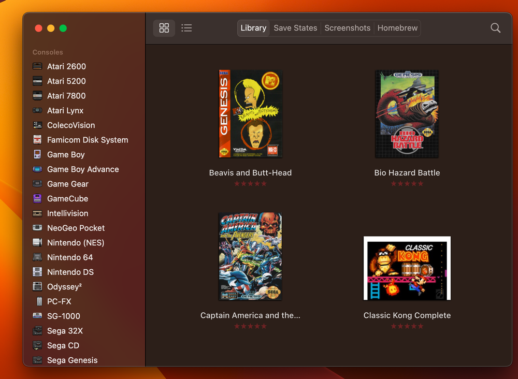Set star rating for Bio Hazard Battle
Screen dimensions: 518x379
point(407,184)
